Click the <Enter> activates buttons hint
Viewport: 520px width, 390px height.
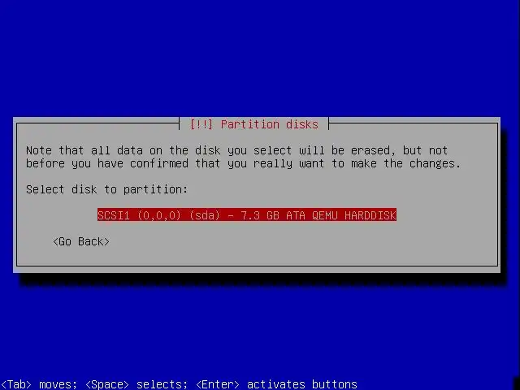[276, 384]
